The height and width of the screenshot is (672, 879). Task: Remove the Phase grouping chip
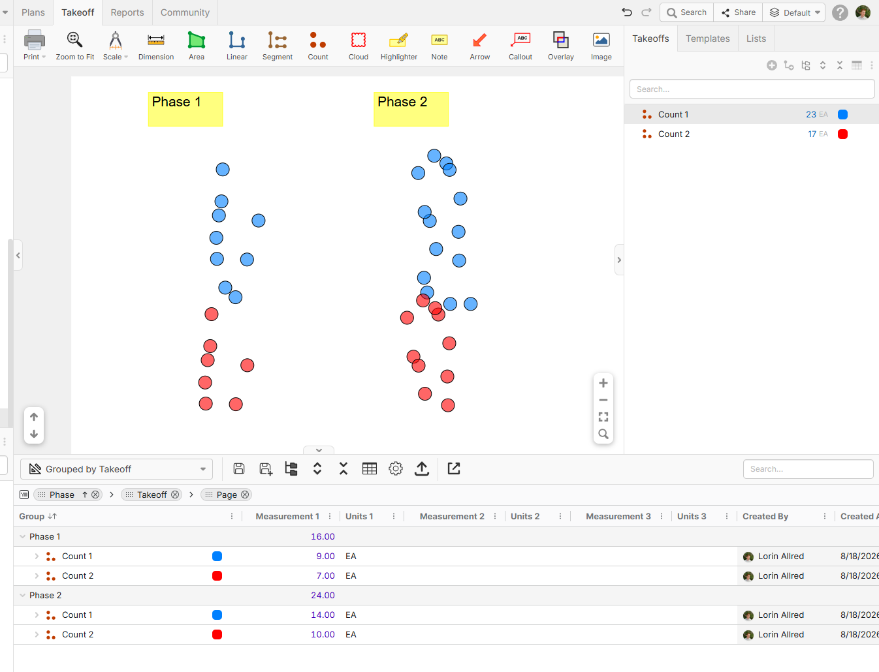click(95, 495)
